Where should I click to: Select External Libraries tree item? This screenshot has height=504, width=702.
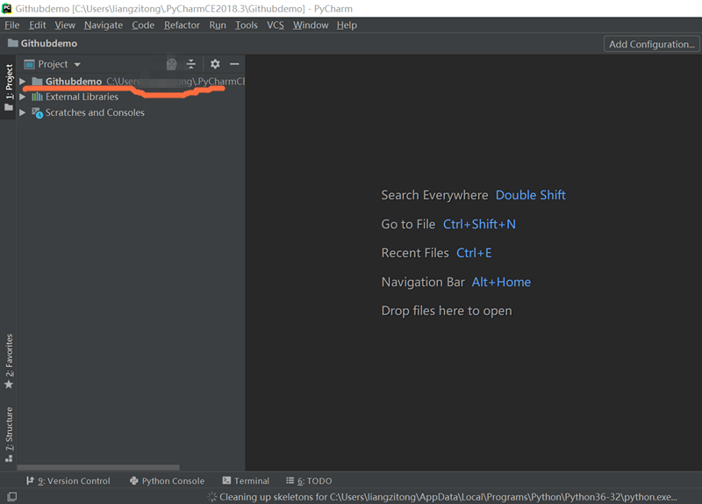point(82,97)
